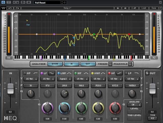Click the SHOW analyzer button
This screenshot has width=163, height=123.
55,64
